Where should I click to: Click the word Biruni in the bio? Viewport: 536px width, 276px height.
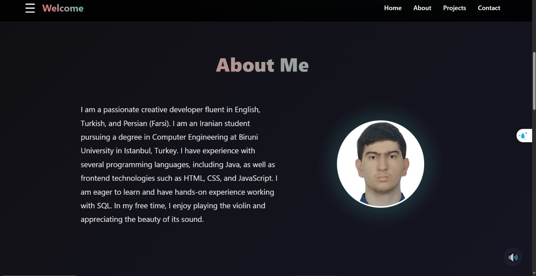(248, 137)
